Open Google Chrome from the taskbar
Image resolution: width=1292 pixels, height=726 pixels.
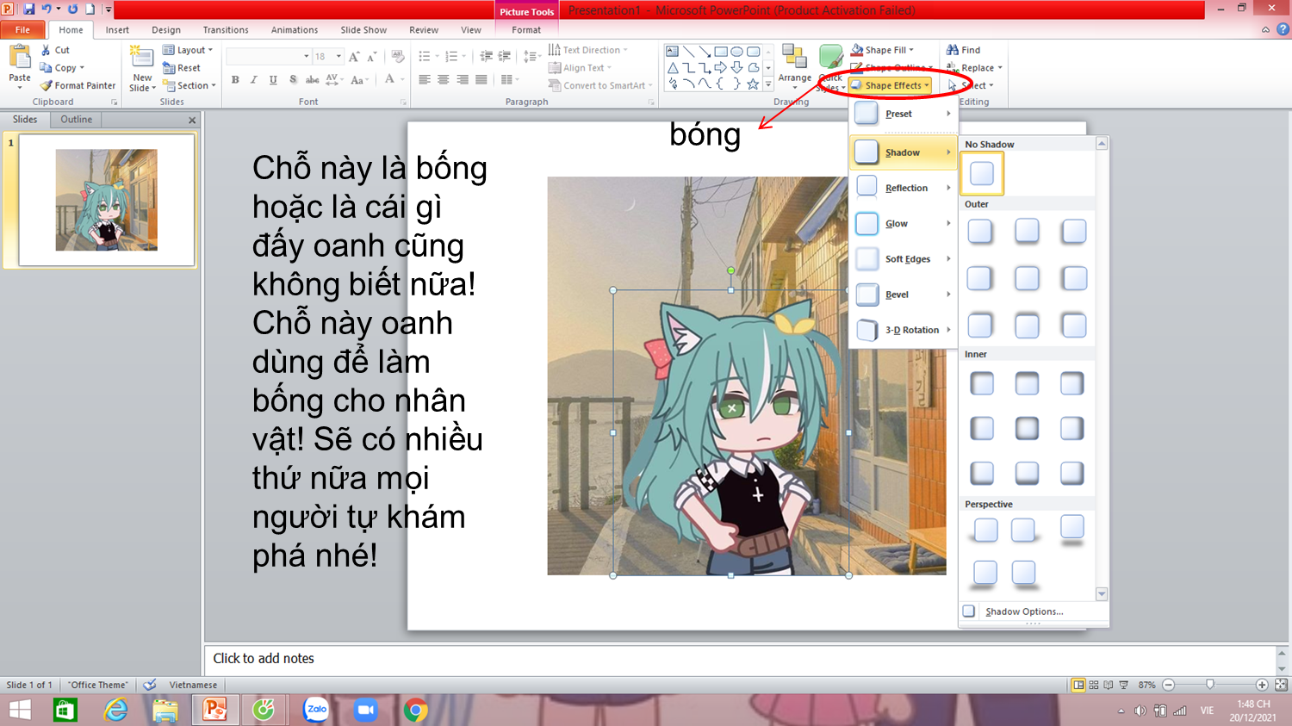tap(415, 710)
